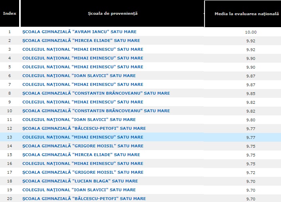Select highlighted "Mihai Eminescu" link in row 13

[x=83, y=137]
